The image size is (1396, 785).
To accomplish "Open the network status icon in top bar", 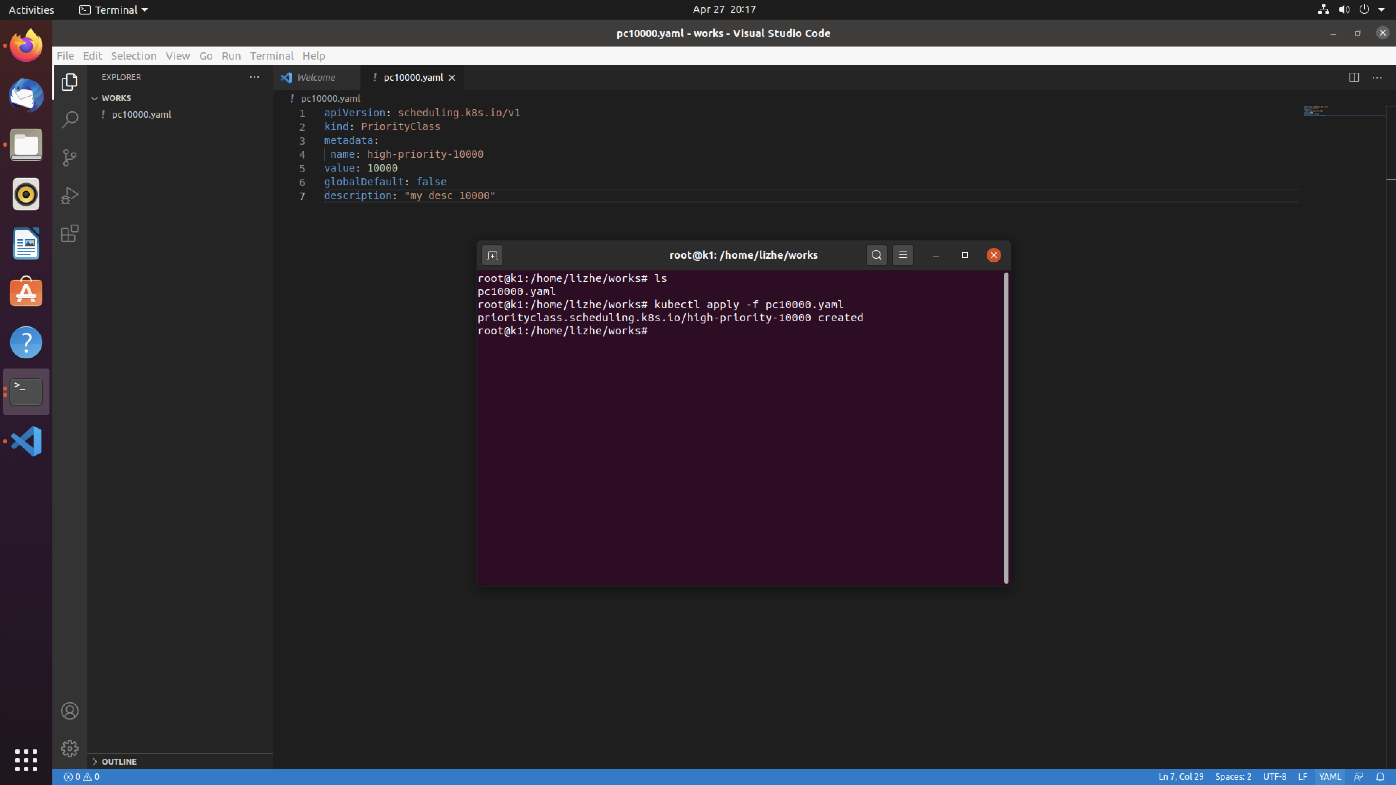I will pos(1323,9).
